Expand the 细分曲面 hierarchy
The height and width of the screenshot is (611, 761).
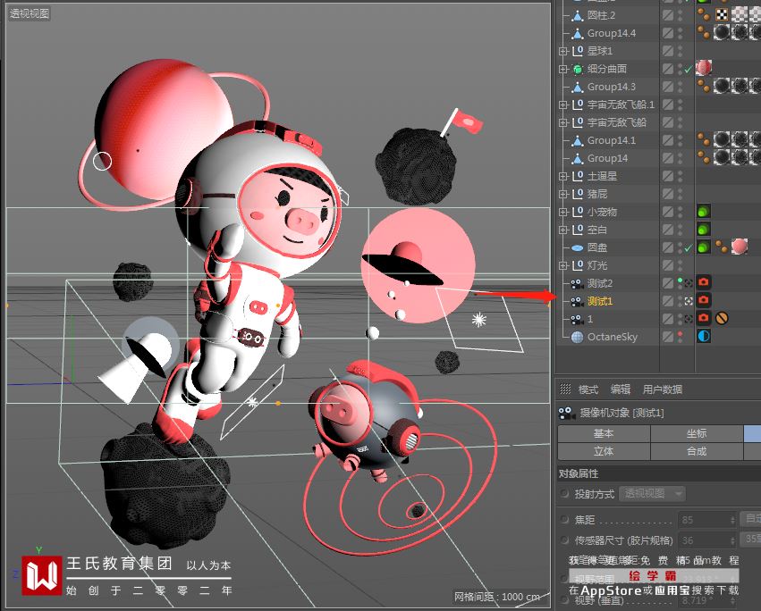[x=563, y=69]
